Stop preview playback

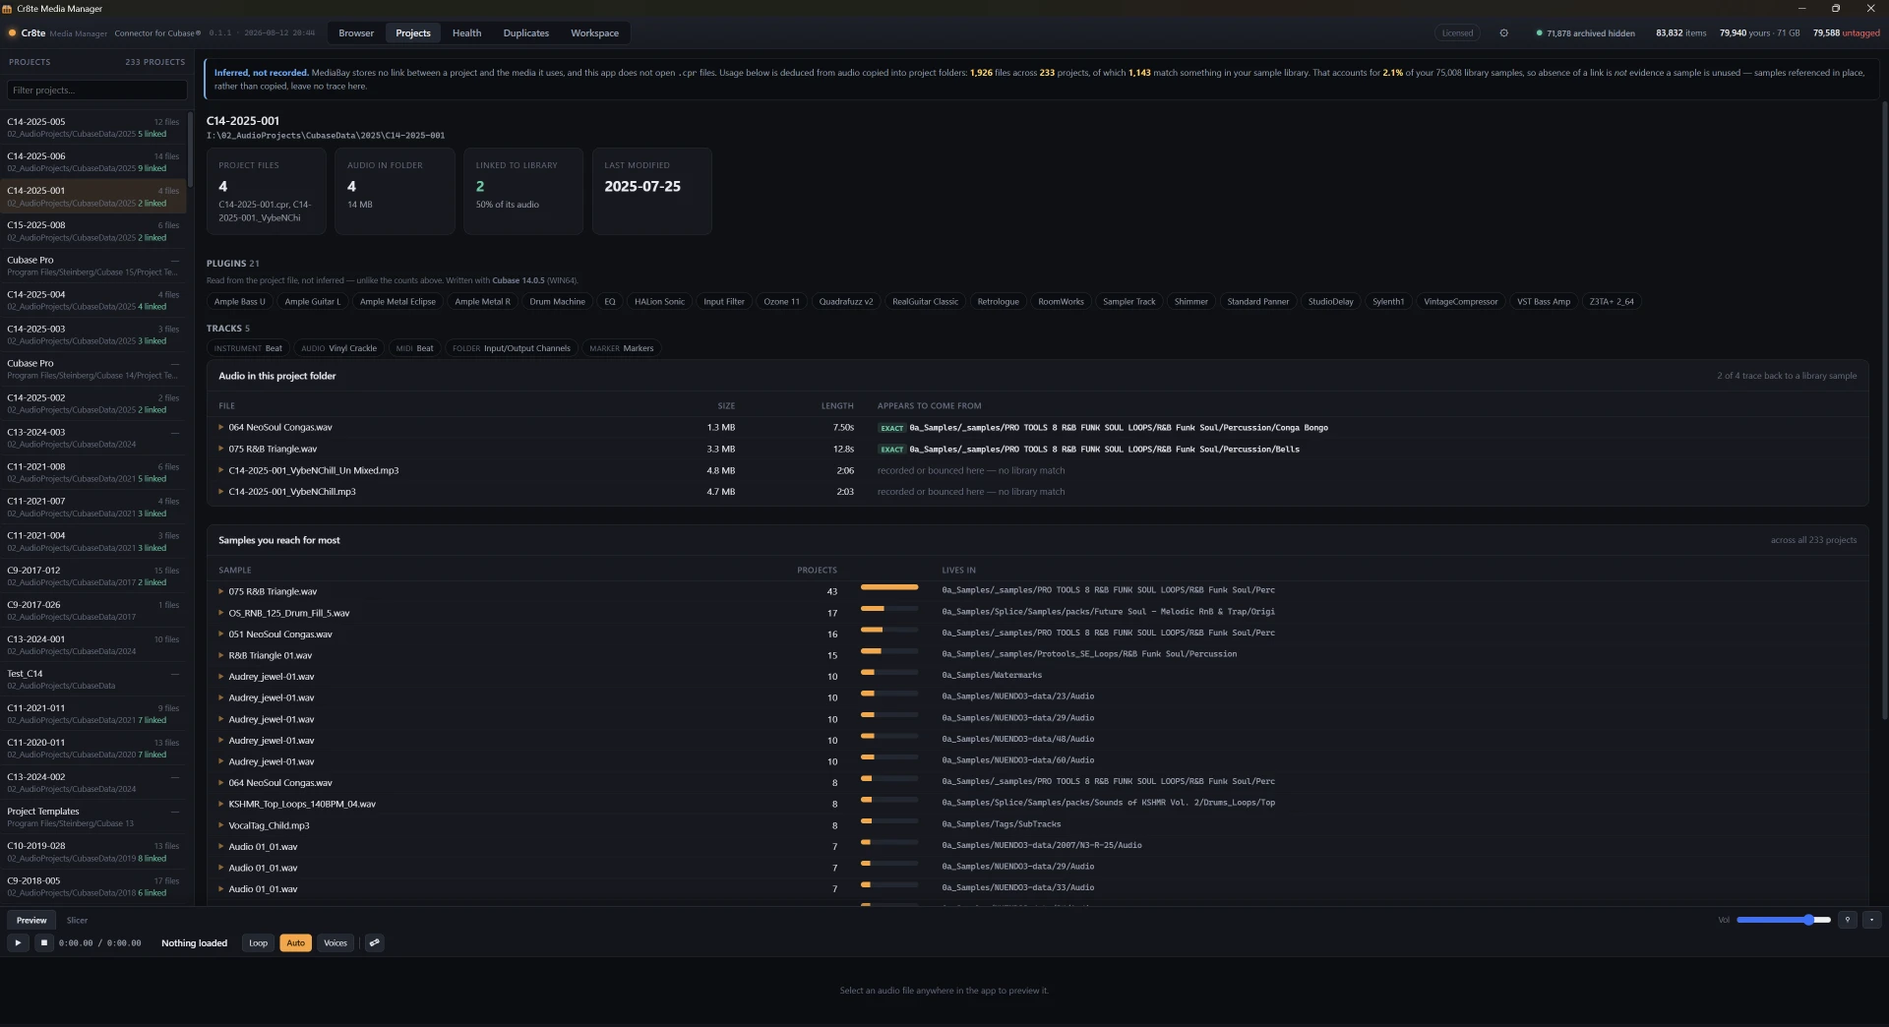[44, 942]
